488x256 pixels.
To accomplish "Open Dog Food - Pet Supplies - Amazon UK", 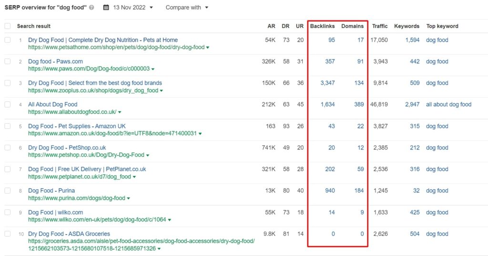I will pyautogui.click(x=77, y=126).
